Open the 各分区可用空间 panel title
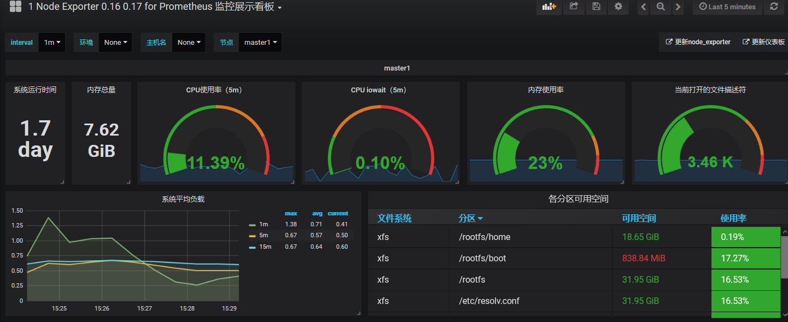The width and height of the screenshot is (788, 322). [578, 199]
